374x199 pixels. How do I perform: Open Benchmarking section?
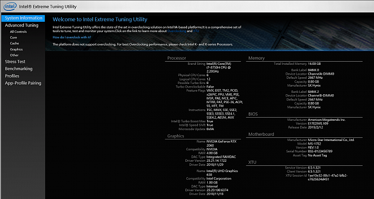point(19,69)
